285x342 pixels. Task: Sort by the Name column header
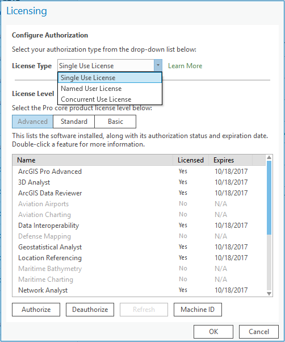[x=93, y=160]
